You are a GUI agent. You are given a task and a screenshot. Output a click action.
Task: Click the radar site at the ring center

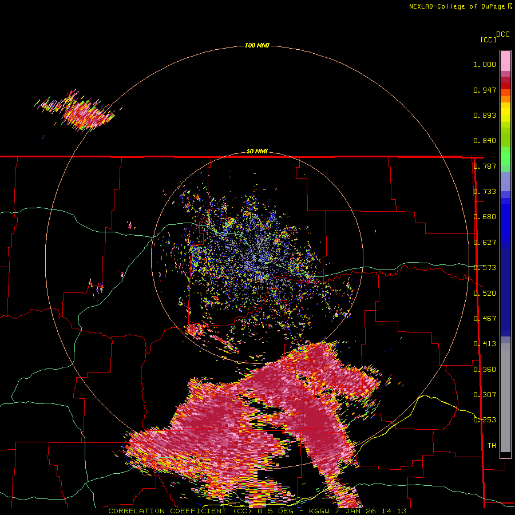[257, 257]
